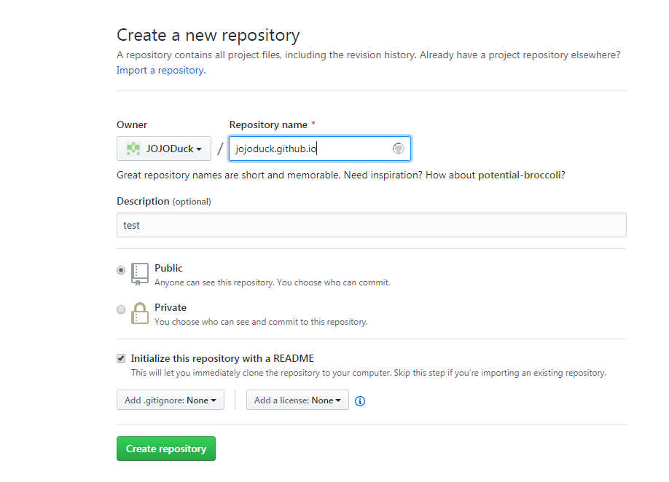Click the bold Private label text
This screenshot has height=482, width=669.
pos(171,307)
